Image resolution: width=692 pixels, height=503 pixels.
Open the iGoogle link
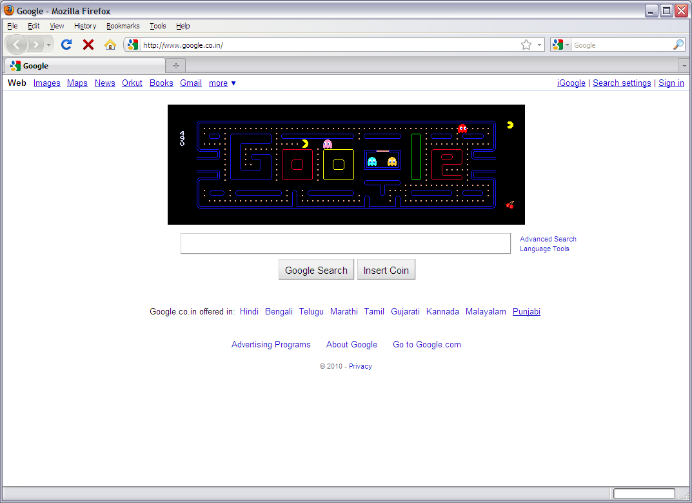571,83
